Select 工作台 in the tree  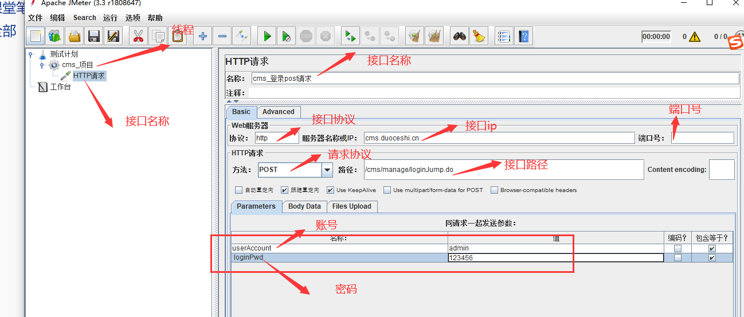pos(61,87)
